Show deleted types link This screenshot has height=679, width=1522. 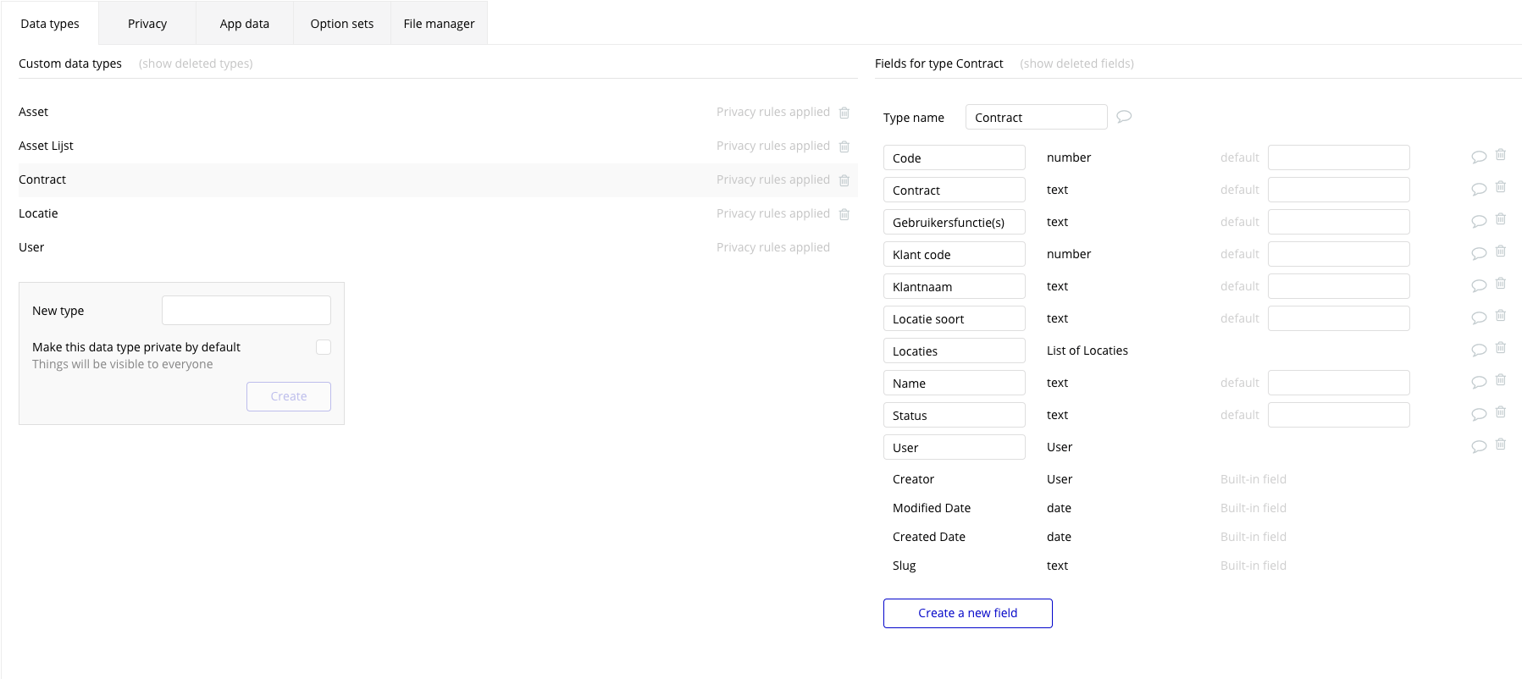196,63
